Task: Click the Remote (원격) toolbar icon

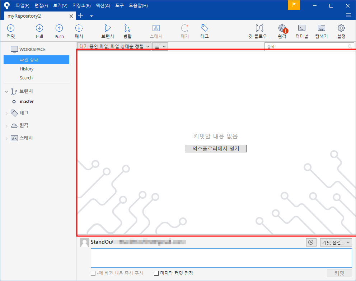Action: pos(282,28)
